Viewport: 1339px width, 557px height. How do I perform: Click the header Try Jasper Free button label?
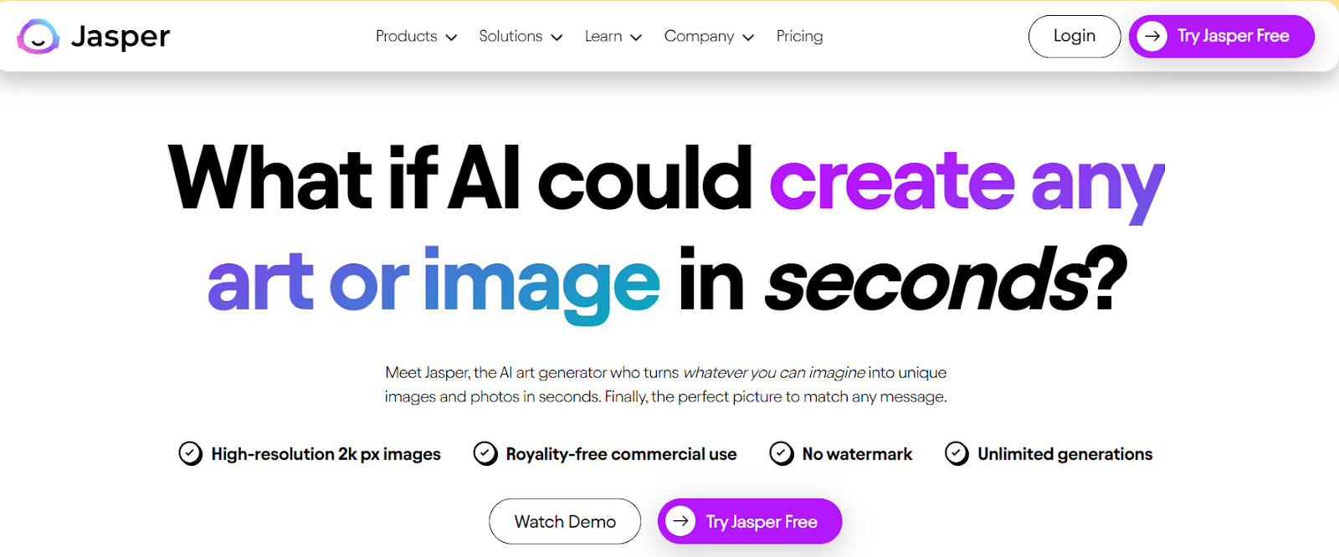(1233, 36)
